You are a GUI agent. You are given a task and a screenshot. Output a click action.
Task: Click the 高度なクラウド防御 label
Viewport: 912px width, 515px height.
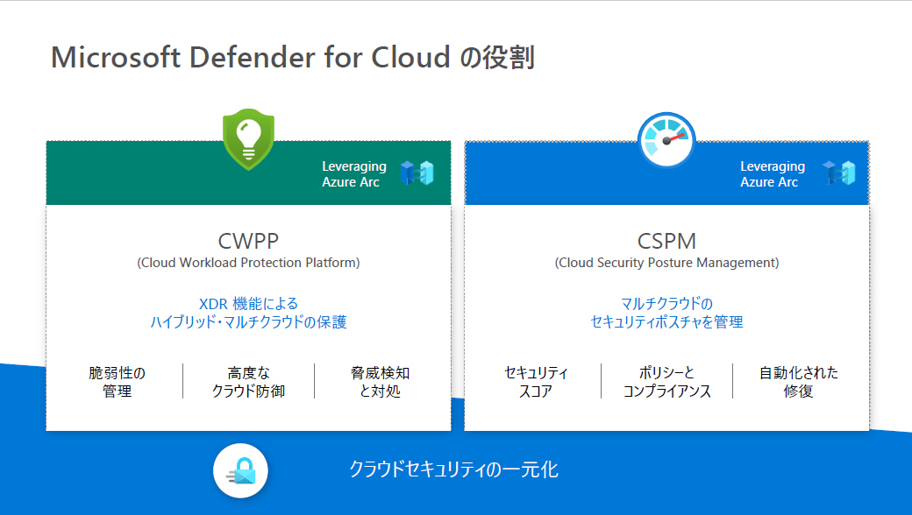click(x=248, y=382)
